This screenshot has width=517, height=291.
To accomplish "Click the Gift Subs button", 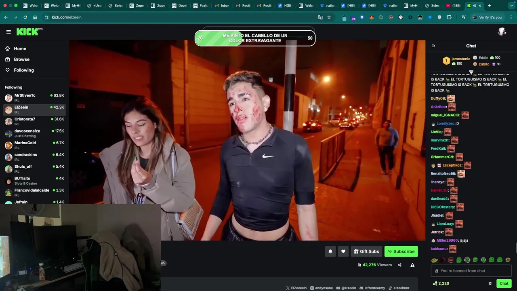I will [x=366, y=251].
